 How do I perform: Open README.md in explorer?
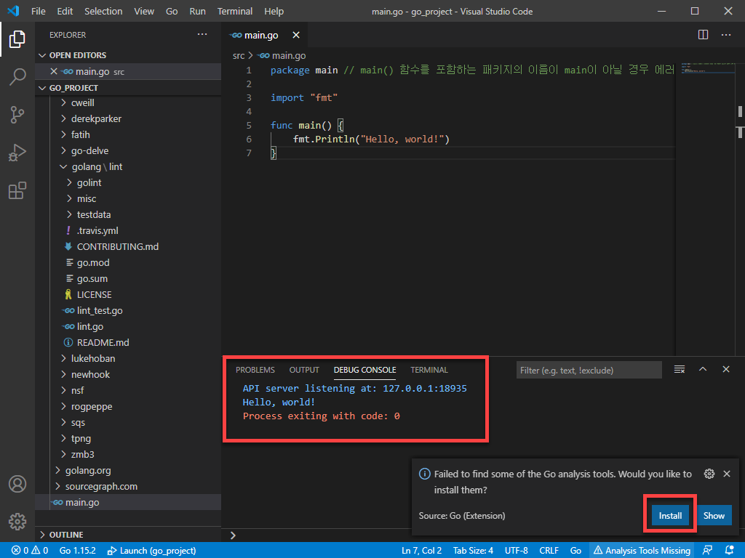click(x=103, y=342)
